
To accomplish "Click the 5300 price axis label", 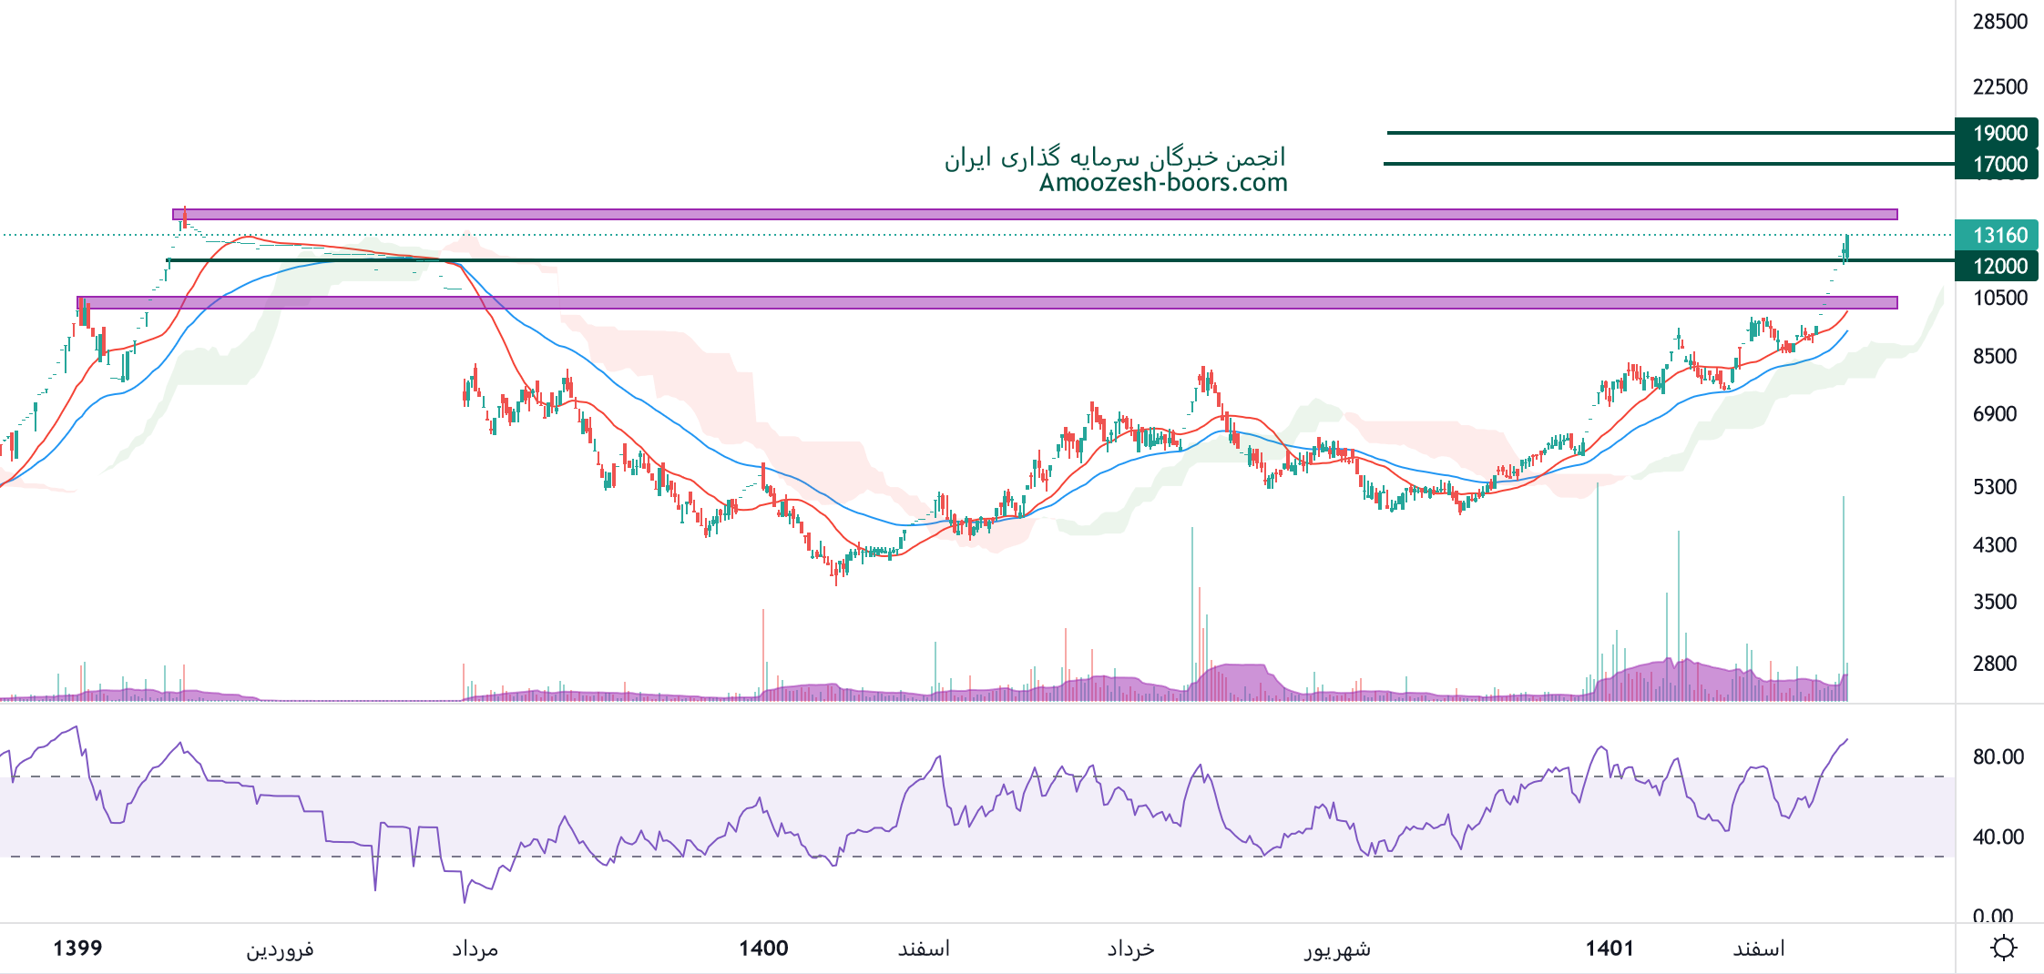I will click(x=1994, y=487).
